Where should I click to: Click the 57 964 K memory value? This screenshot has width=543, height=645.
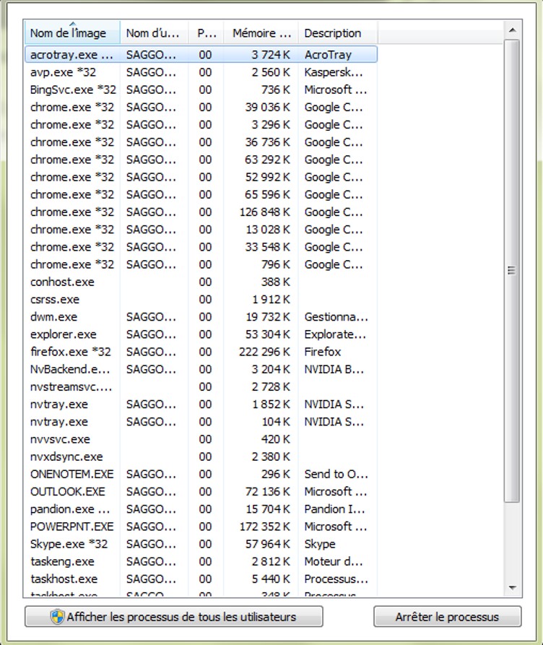tap(267, 544)
